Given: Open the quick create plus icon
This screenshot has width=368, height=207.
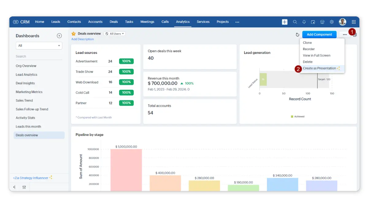Looking at the screenshot, I should click(x=284, y=22).
